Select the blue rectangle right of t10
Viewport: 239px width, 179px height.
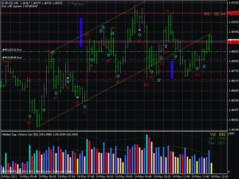point(172,70)
